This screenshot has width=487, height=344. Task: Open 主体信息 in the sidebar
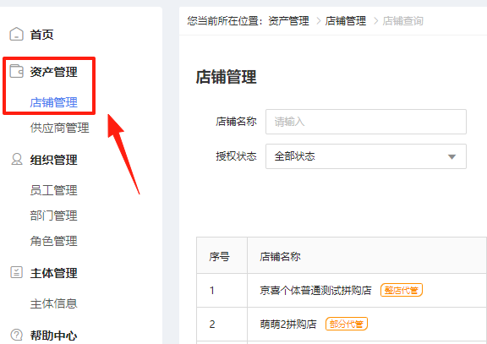pos(54,303)
